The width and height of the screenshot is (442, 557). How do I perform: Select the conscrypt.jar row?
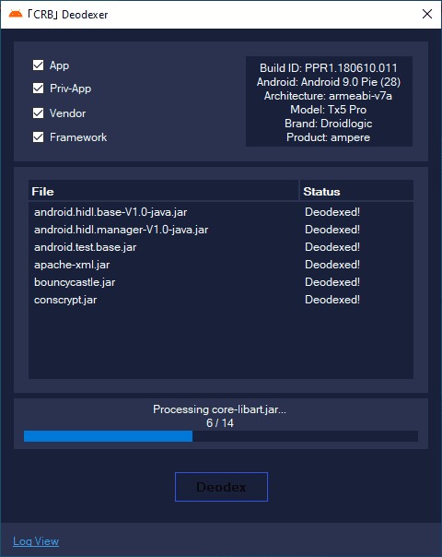pos(221,300)
